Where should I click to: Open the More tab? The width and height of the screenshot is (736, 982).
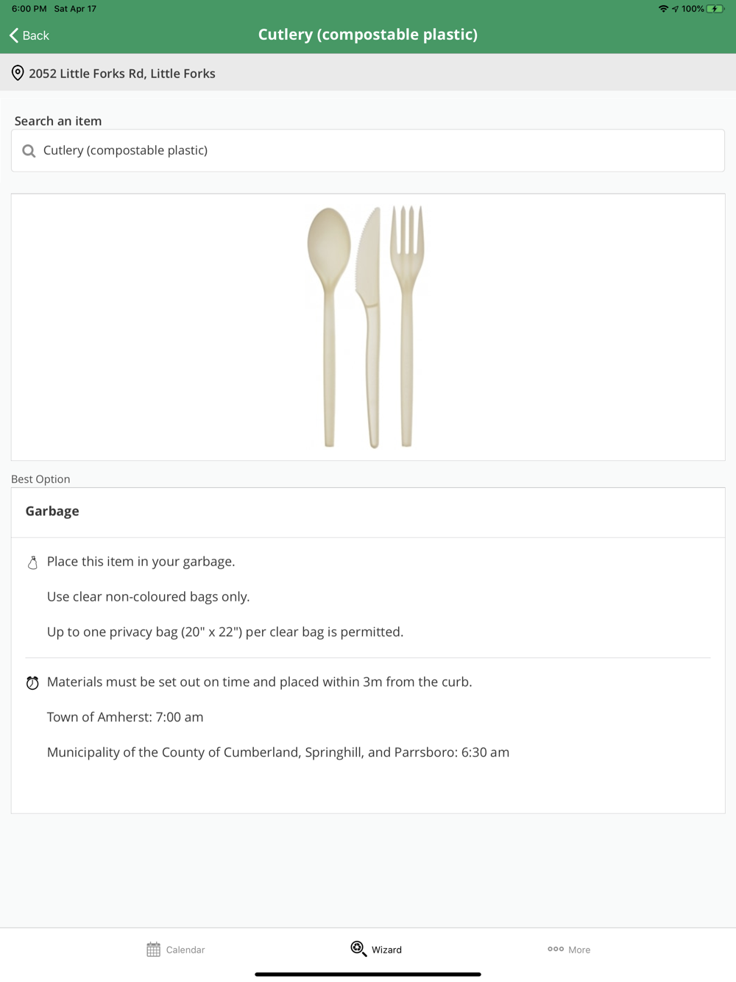pyautogui.click(x=569, y=950)
